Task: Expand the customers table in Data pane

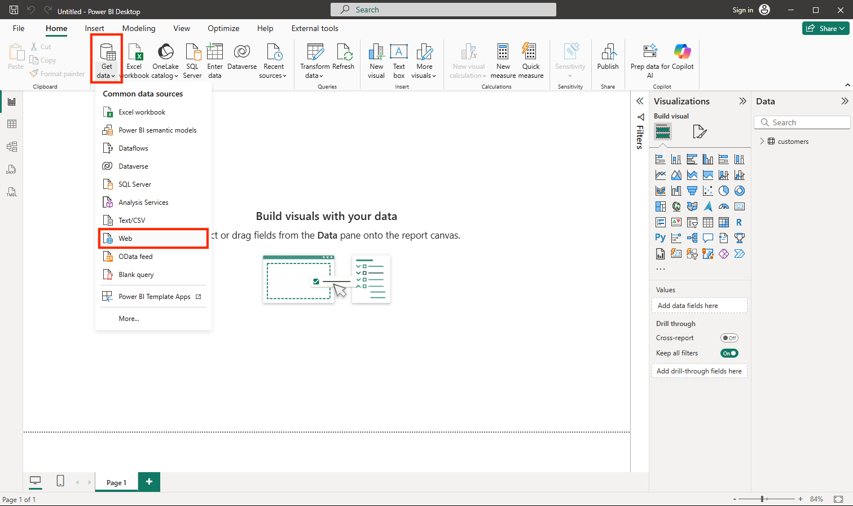Action: click(762, 141)
